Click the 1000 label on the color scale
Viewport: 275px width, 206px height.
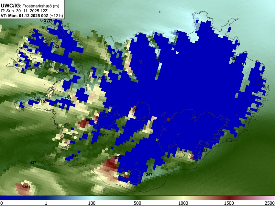[183, 203]
